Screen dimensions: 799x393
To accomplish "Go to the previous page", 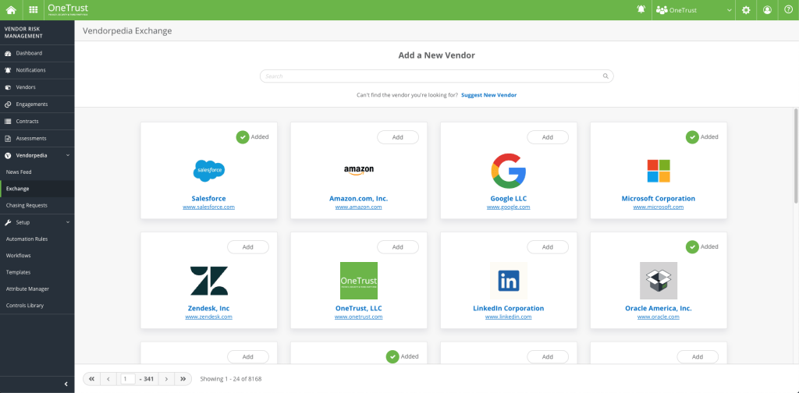I will [x=108, y=379].
